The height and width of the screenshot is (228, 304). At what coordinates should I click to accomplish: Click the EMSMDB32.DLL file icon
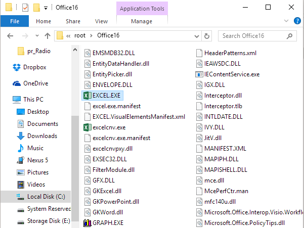tap(88, 53)
